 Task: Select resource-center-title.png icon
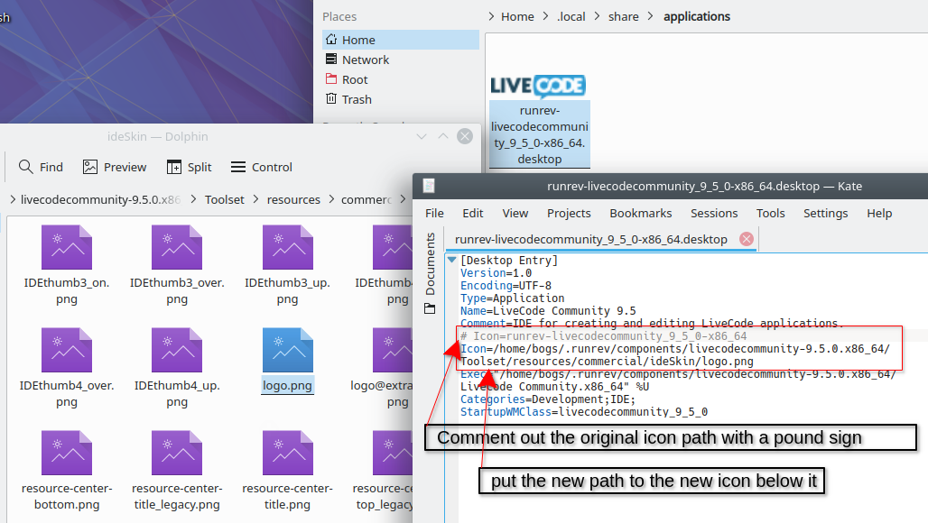pyautogui.click(x=288, y=453)
